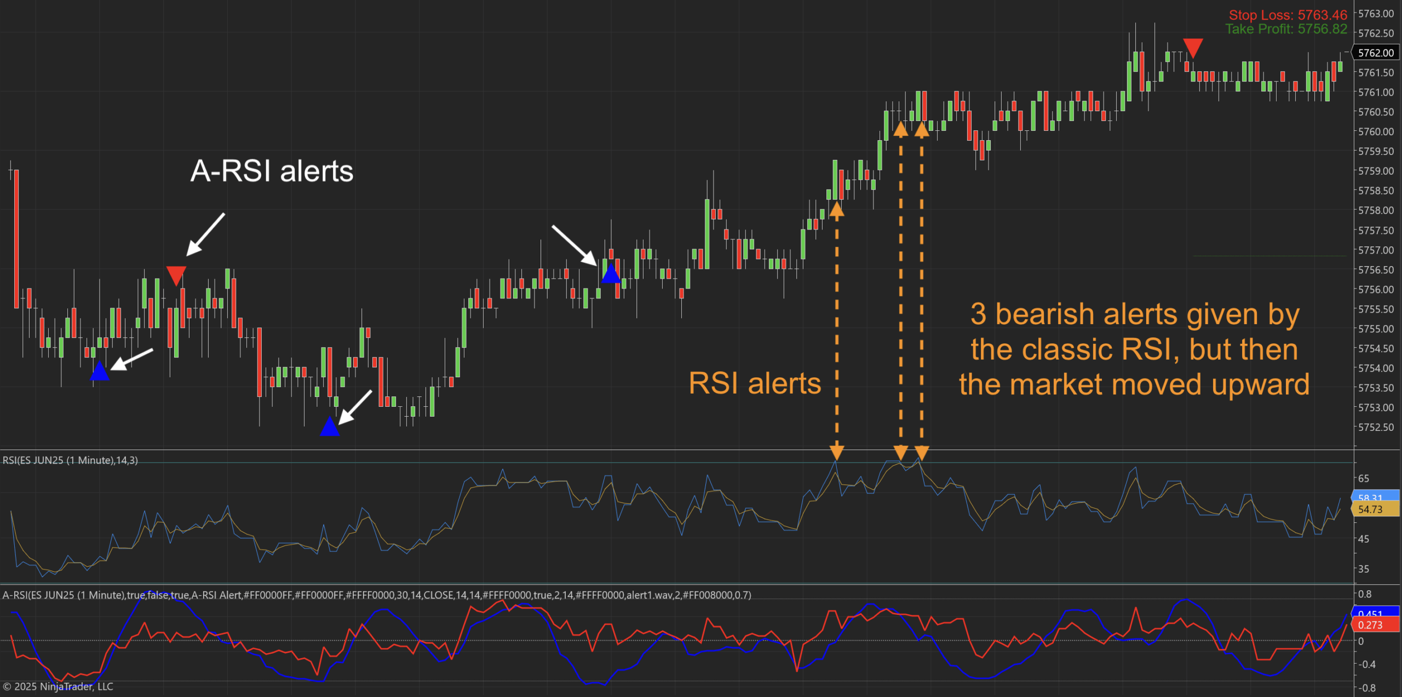Screen dimensions: 1402x697
Task: Click the 5756.00 price axis label
Action: coord(1376,289)
